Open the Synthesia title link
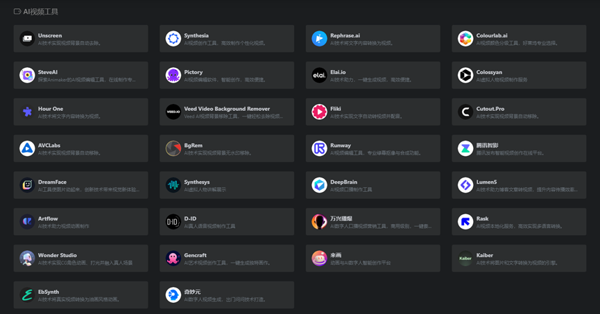The width and height of the screenshot is (600, 314). click(x=196, y=35)
